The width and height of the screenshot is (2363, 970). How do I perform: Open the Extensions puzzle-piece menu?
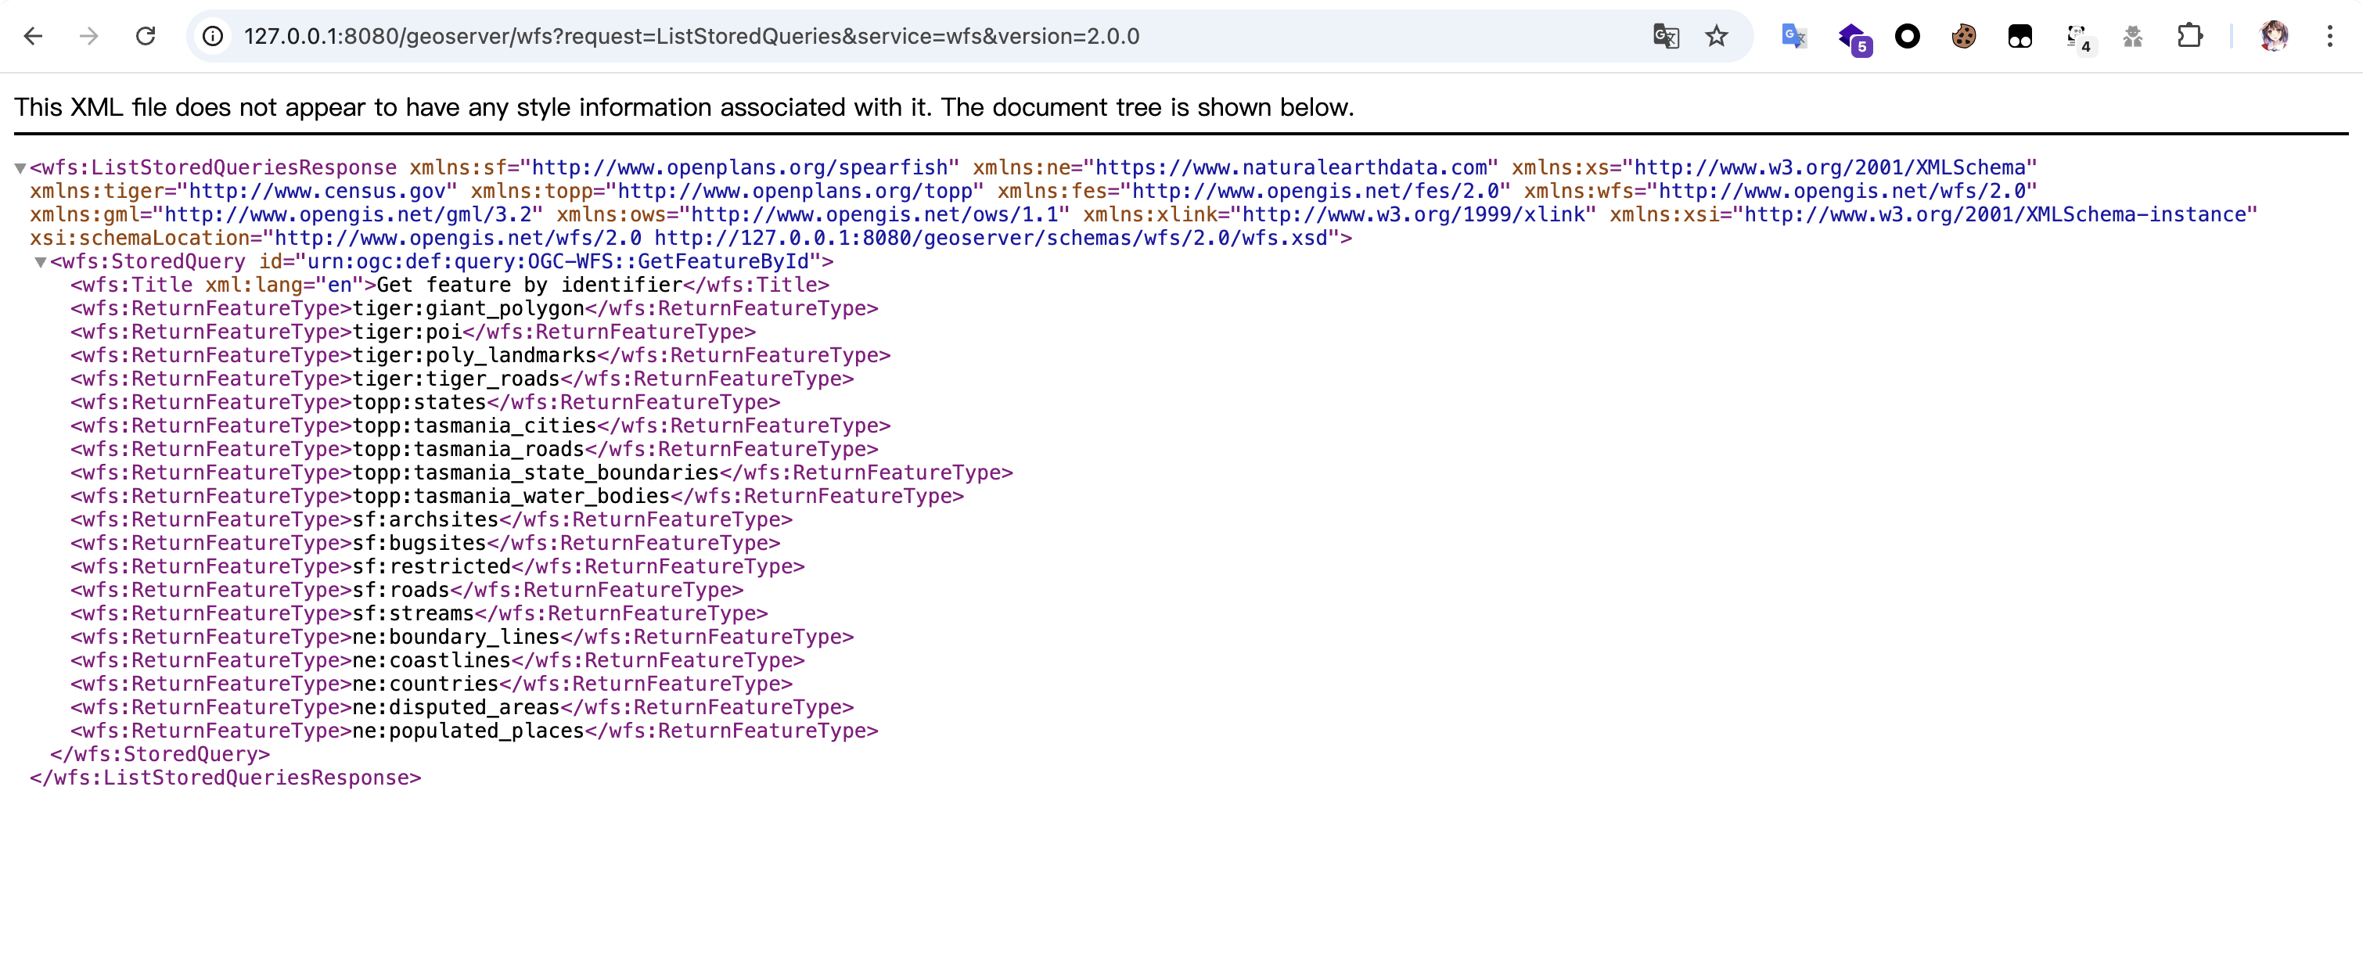2189,36
